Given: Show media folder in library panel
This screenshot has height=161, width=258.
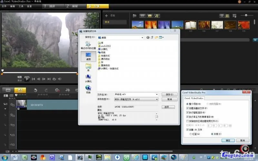Looking at the screenshot, I should pyautogui.click(x=134, y=16).
